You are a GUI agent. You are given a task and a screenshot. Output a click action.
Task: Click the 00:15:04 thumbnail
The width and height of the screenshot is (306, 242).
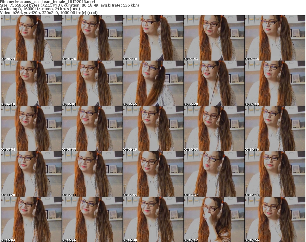click(31, 219)
